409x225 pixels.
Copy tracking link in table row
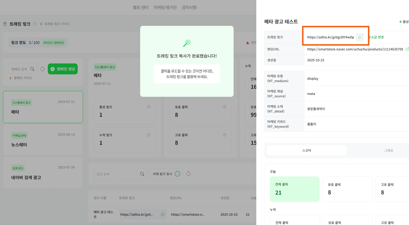click(x=163, y=214)
